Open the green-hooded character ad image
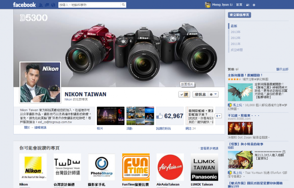 [x=240, y=160]
